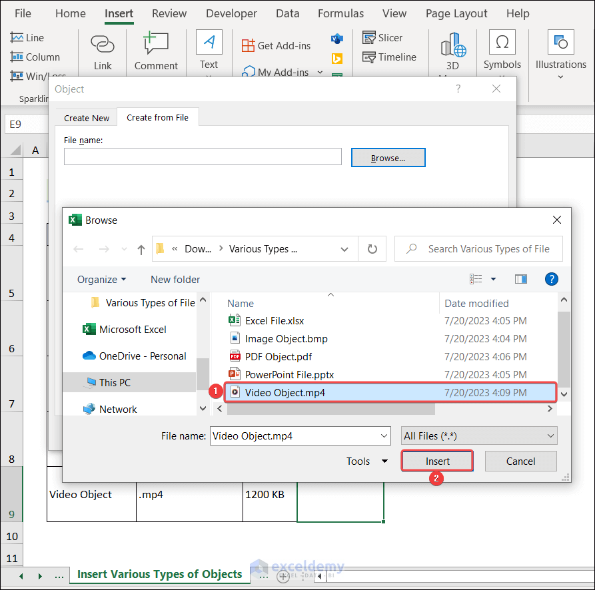Viewport: 595px width, 590px height.
Task: Select Various Types of File folder
Action: click(143, 302)
